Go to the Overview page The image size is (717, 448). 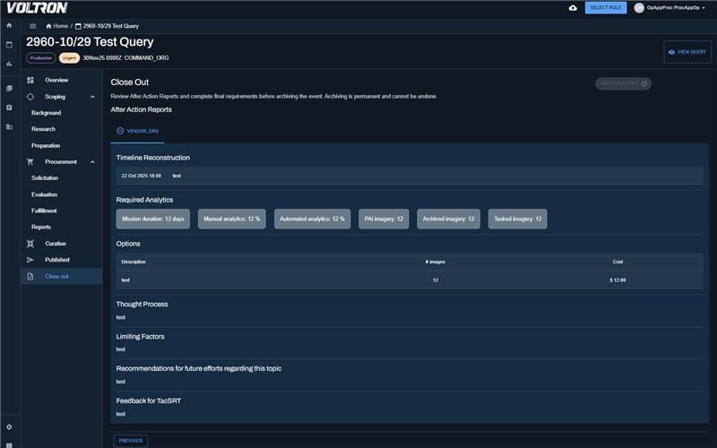(56, 81)
